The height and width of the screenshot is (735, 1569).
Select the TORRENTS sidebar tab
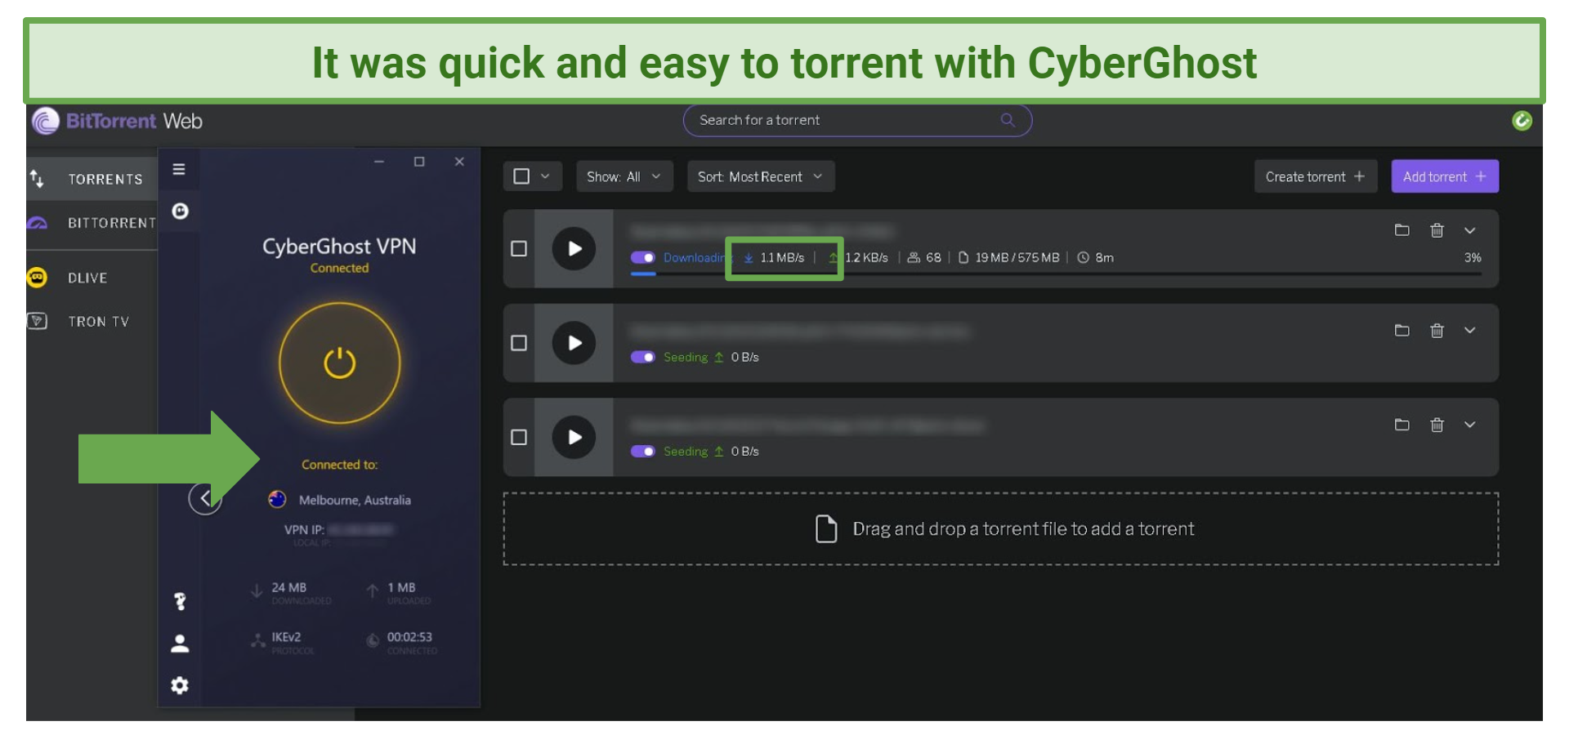tap(105, 179)
